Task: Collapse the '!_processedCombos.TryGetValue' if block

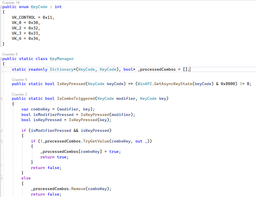Action: point(1,141)
